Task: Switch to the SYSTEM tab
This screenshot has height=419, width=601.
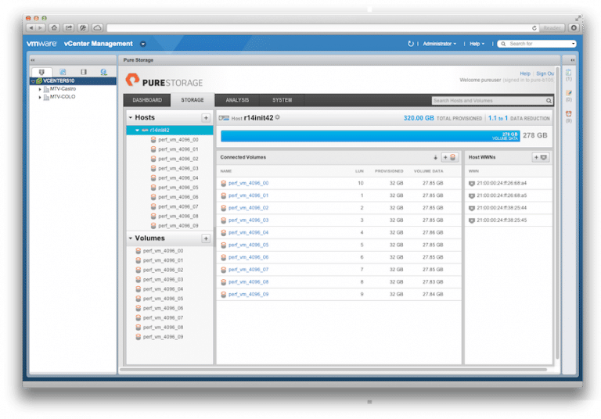Action: tap(282, 100)
